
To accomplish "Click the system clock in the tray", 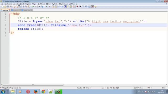I will pyautogui.click(x=161, y=92).
